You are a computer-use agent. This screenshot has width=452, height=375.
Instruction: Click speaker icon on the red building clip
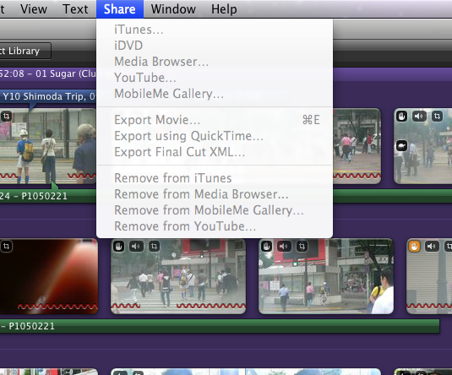coord(284,247)
